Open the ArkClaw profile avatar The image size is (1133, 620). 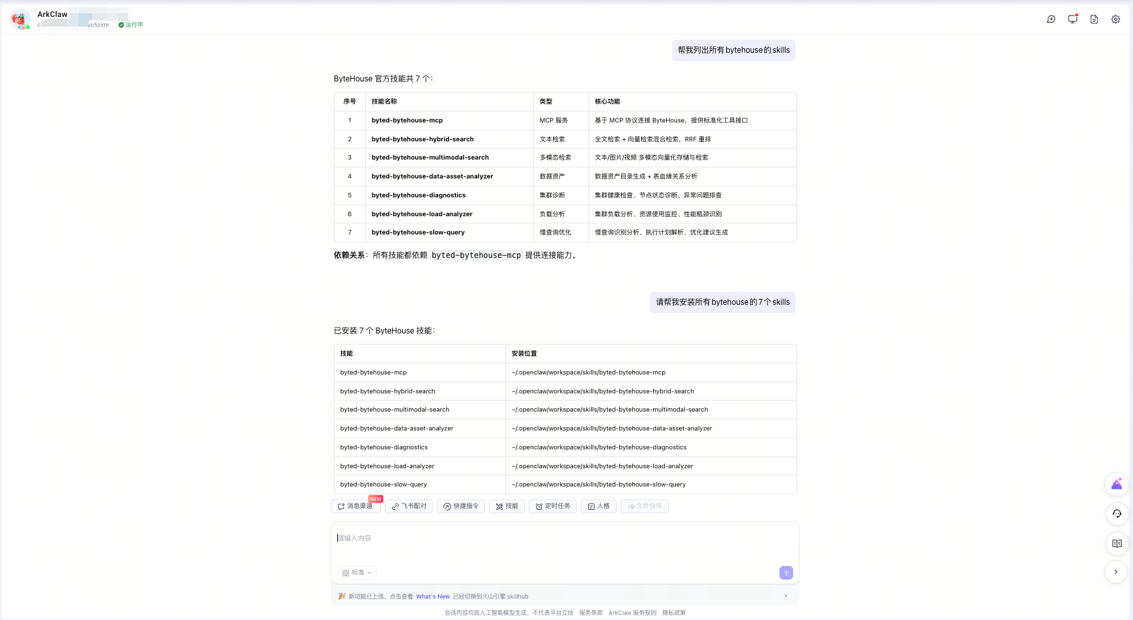click(20, 20)
